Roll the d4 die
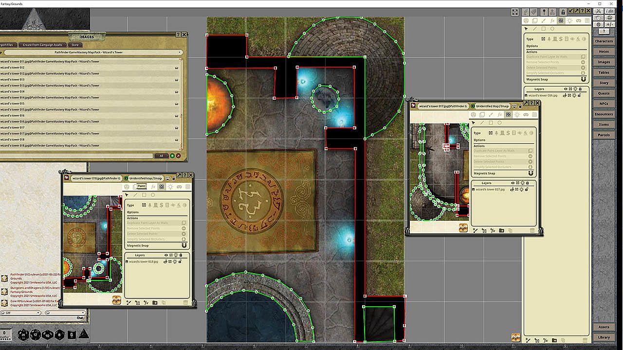This screenshot has width=623, height=350. pyautogui.click(x=84, y=334)
